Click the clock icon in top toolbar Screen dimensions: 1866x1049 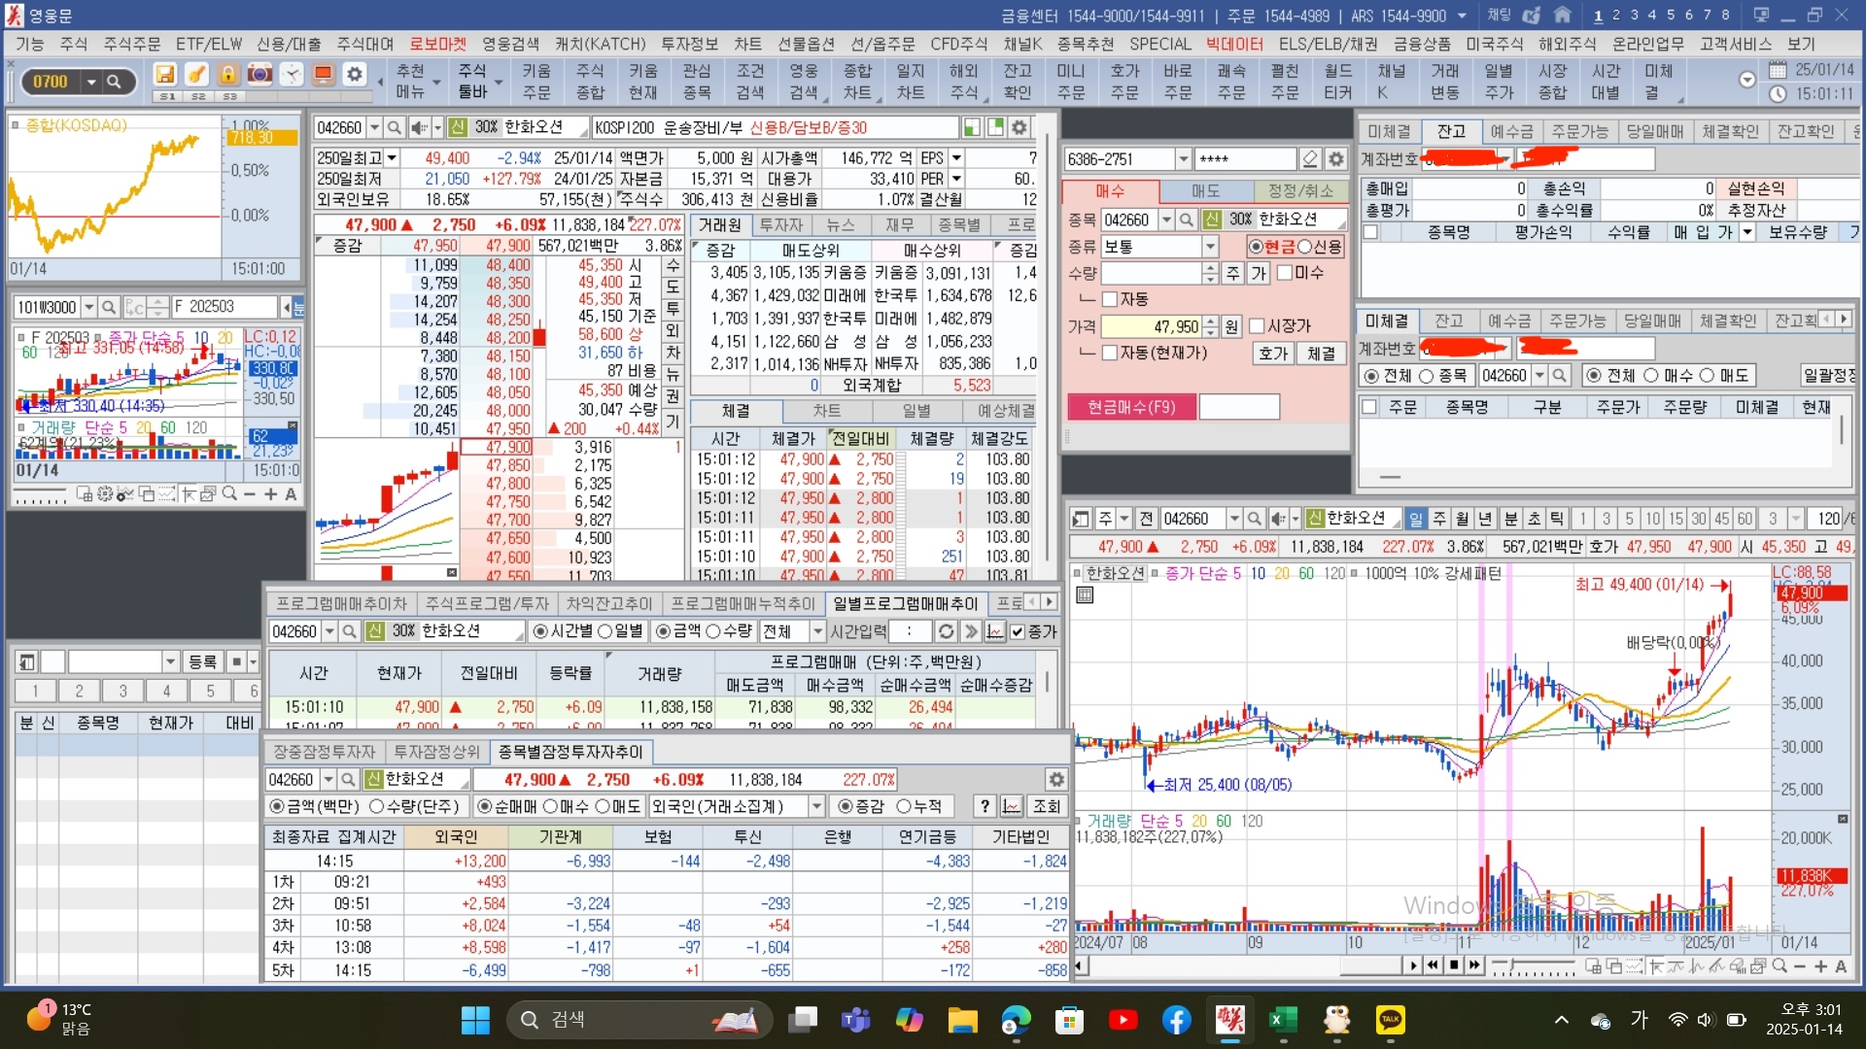coord(292,75)
